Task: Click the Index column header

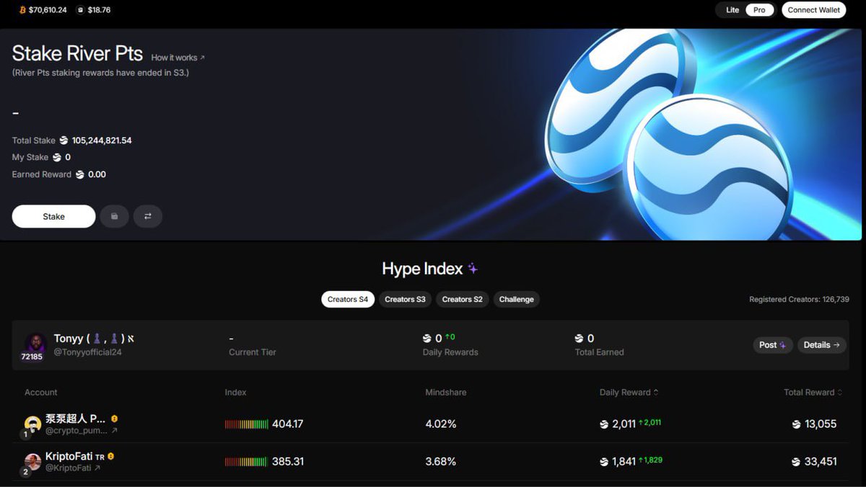Action: (236, 393)
